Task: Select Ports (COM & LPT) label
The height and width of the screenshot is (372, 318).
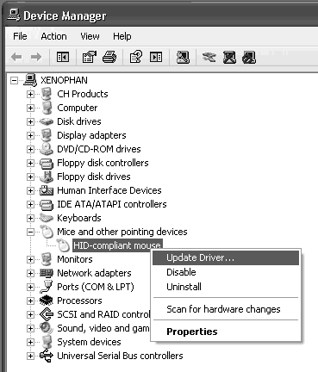Action: click(x=96, y=287)
